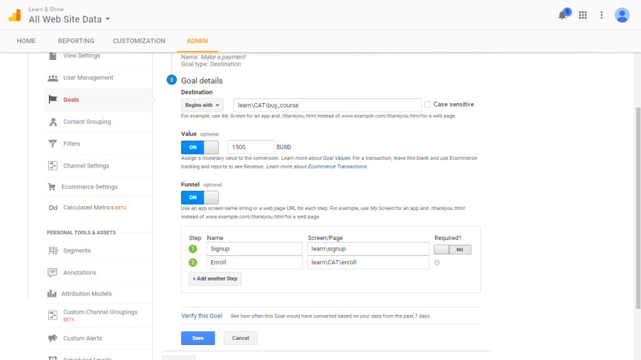This screenshot has height=360, width=641.
Task: Click the Enroll step name field
Action: 254,262
